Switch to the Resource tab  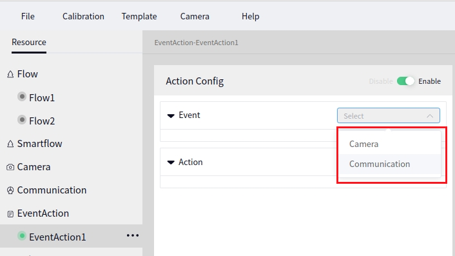pyautogui.click(x=29, y=43)
